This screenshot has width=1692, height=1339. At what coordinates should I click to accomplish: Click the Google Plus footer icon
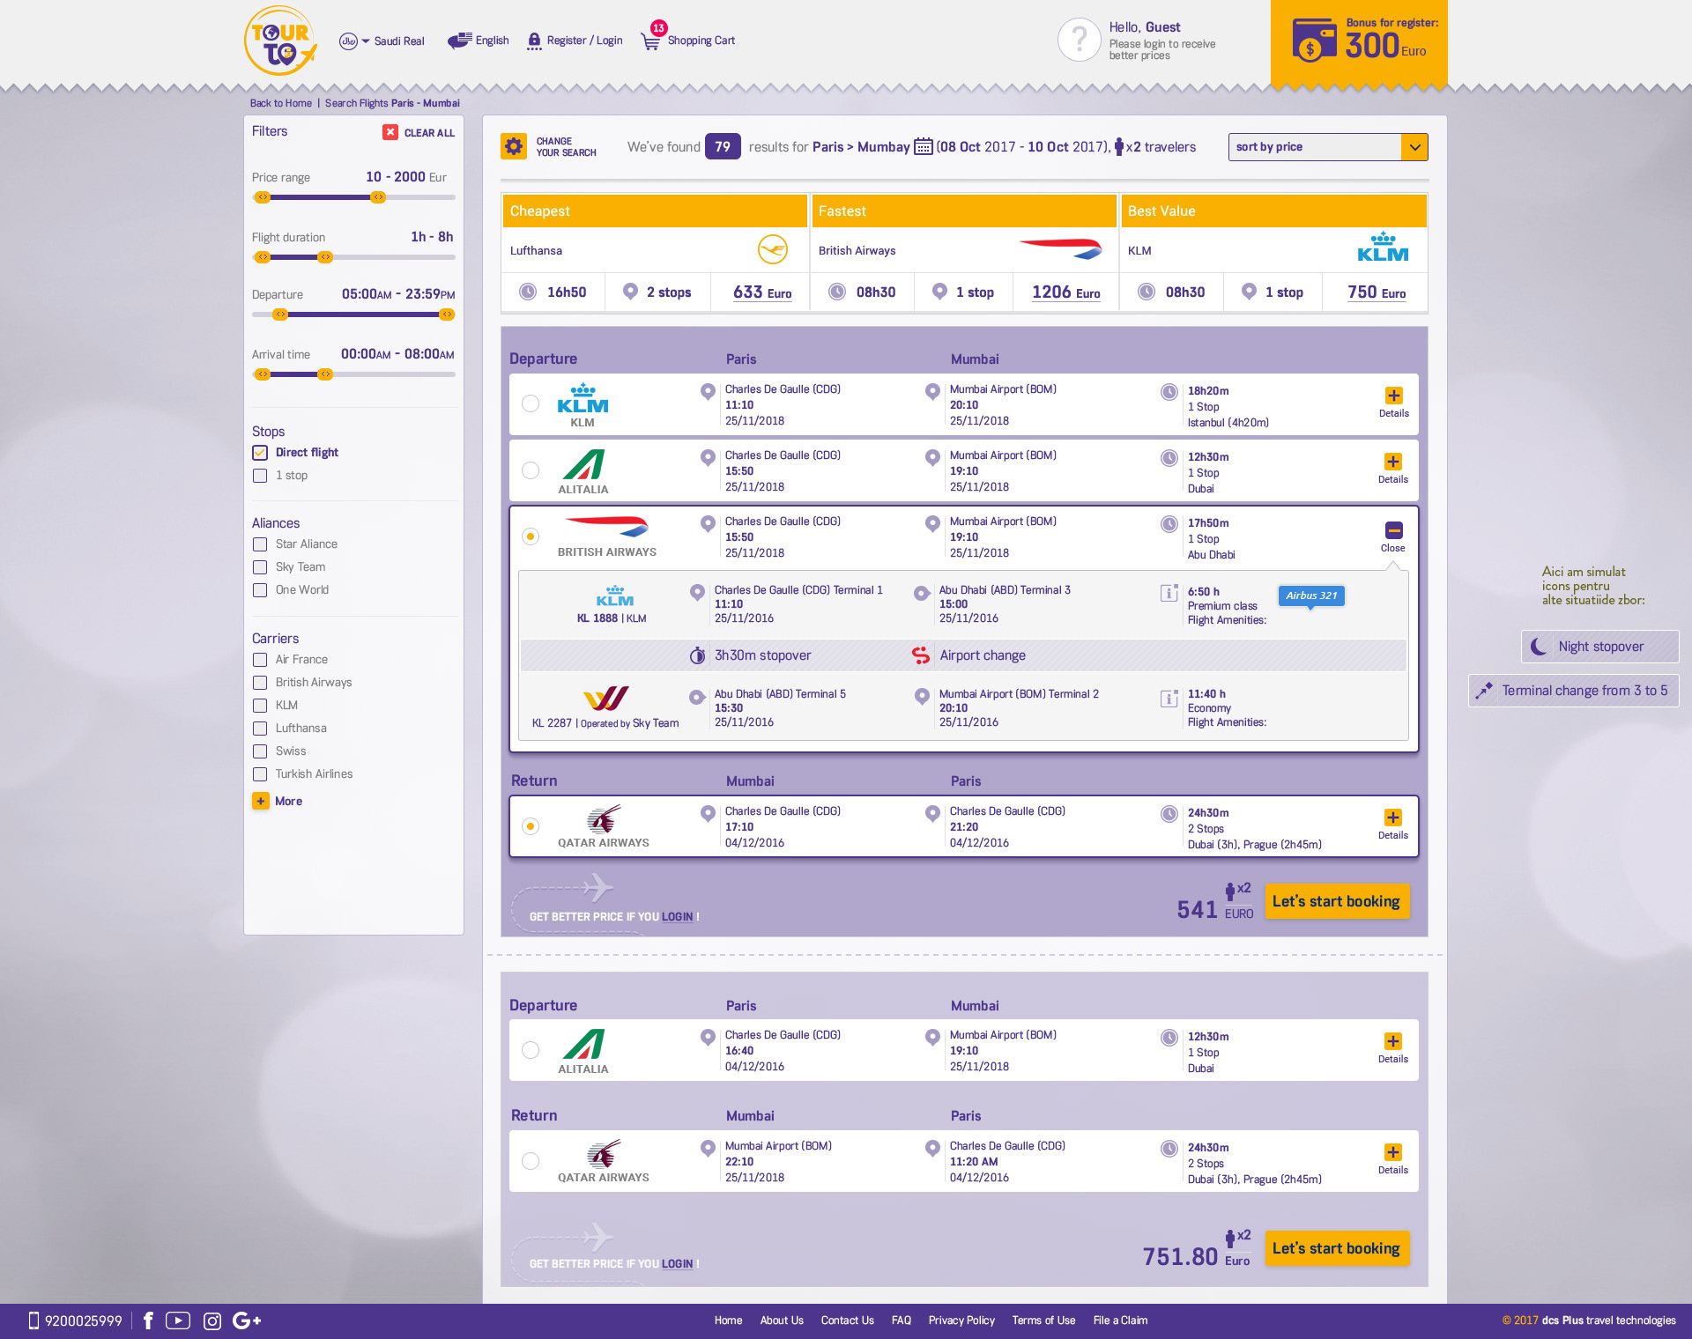pos(247,1321)
